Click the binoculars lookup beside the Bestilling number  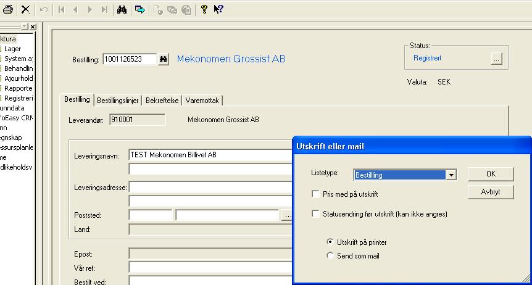tap(164, 59)
